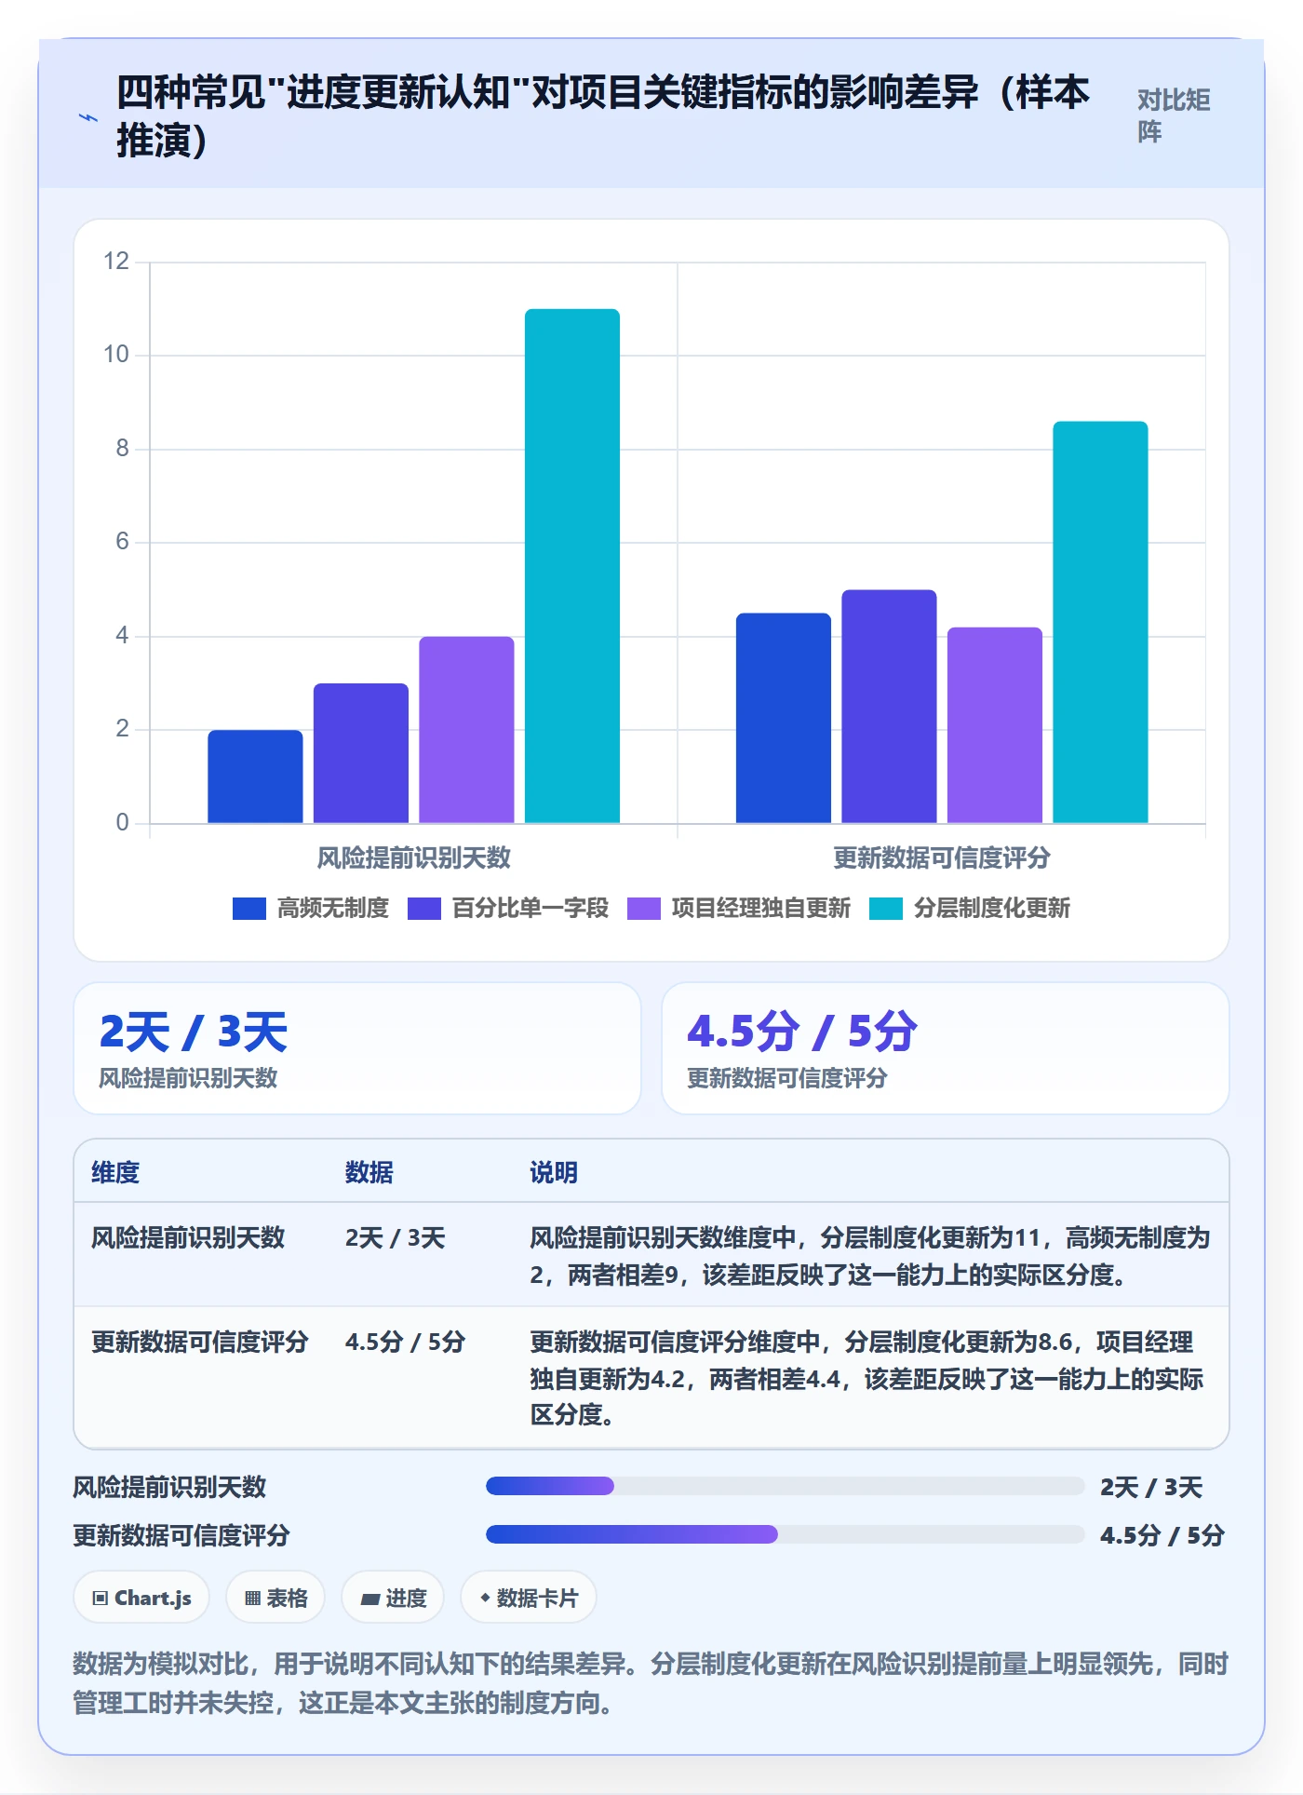
Task: Click the Chart.js tag chip
Action: [x=141, y=1598]
